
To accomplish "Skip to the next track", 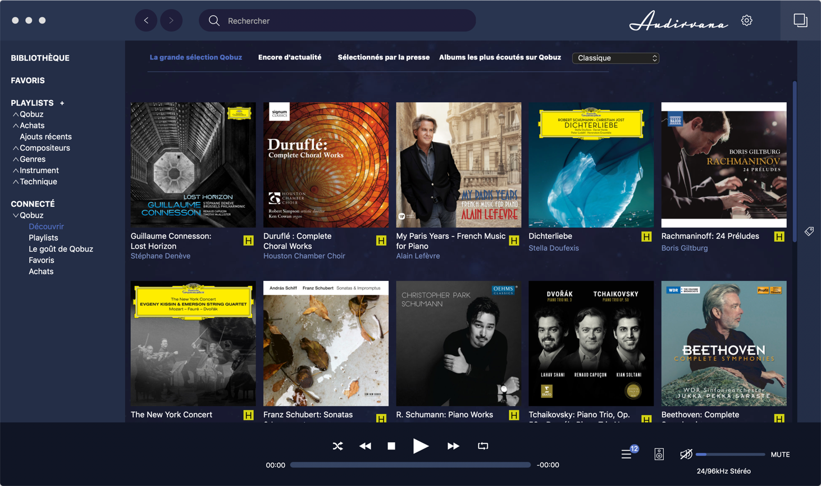I will 453,446.
